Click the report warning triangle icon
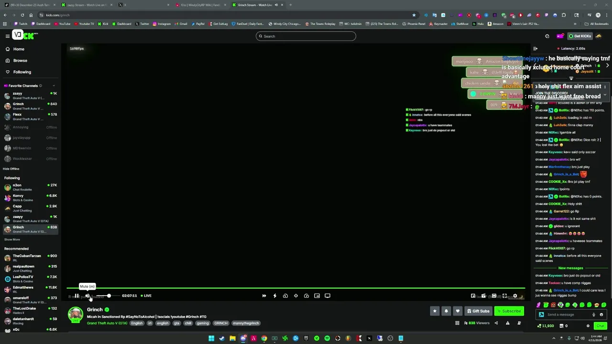Screen dimensions: 612x344 (507, 323)
